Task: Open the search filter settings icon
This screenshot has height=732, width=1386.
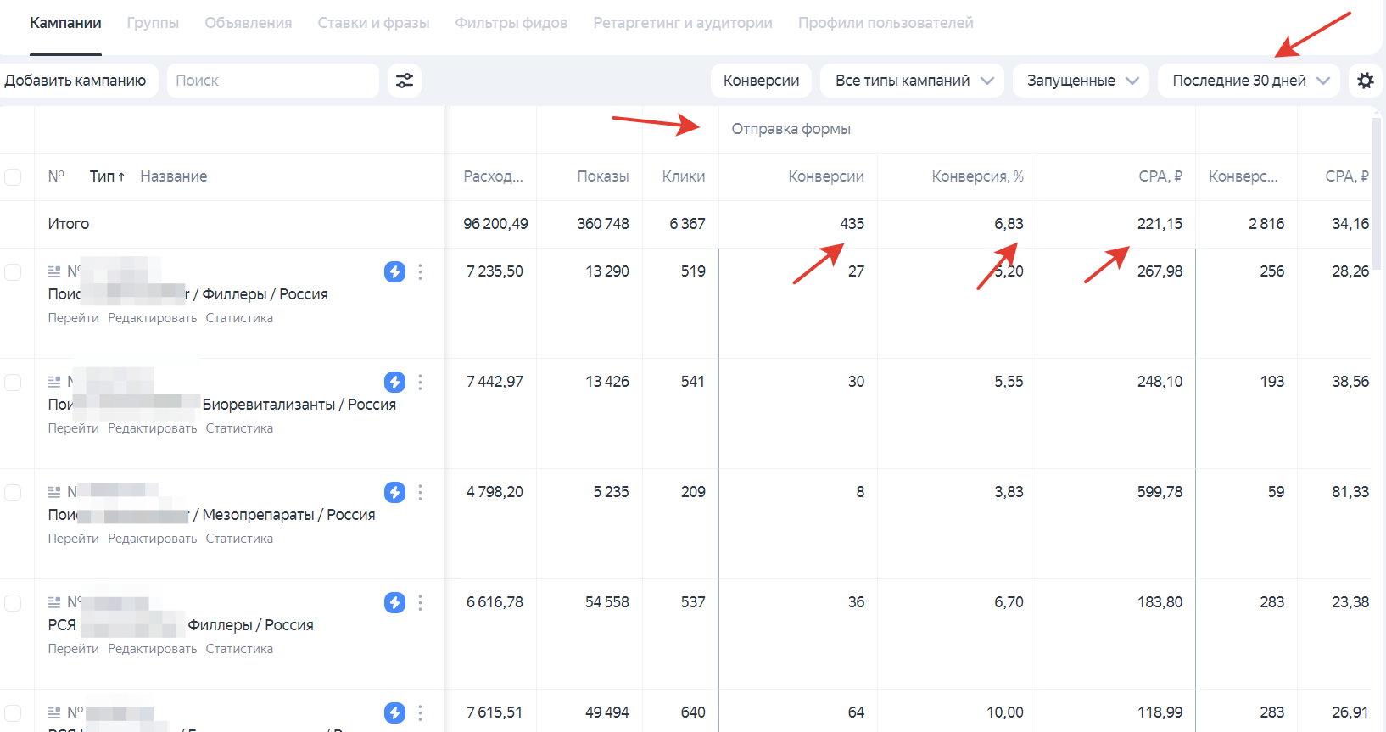Action: click(405, 81)
